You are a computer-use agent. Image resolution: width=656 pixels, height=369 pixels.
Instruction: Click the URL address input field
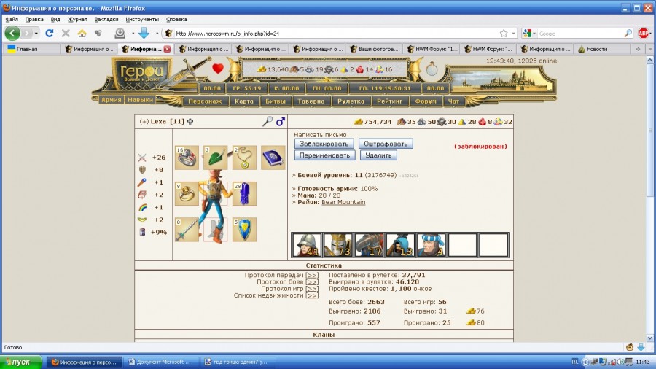(x=335, y=34)
